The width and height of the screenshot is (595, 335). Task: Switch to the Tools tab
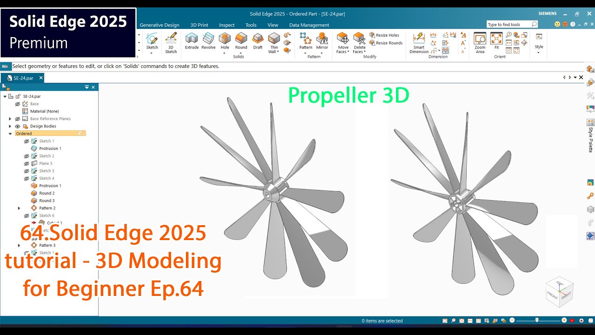pos(251,25)
